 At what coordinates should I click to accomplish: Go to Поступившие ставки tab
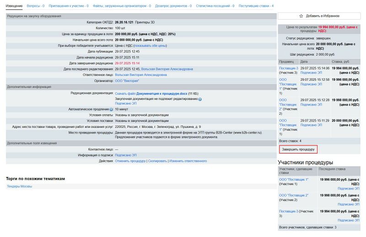pos(256,6)
